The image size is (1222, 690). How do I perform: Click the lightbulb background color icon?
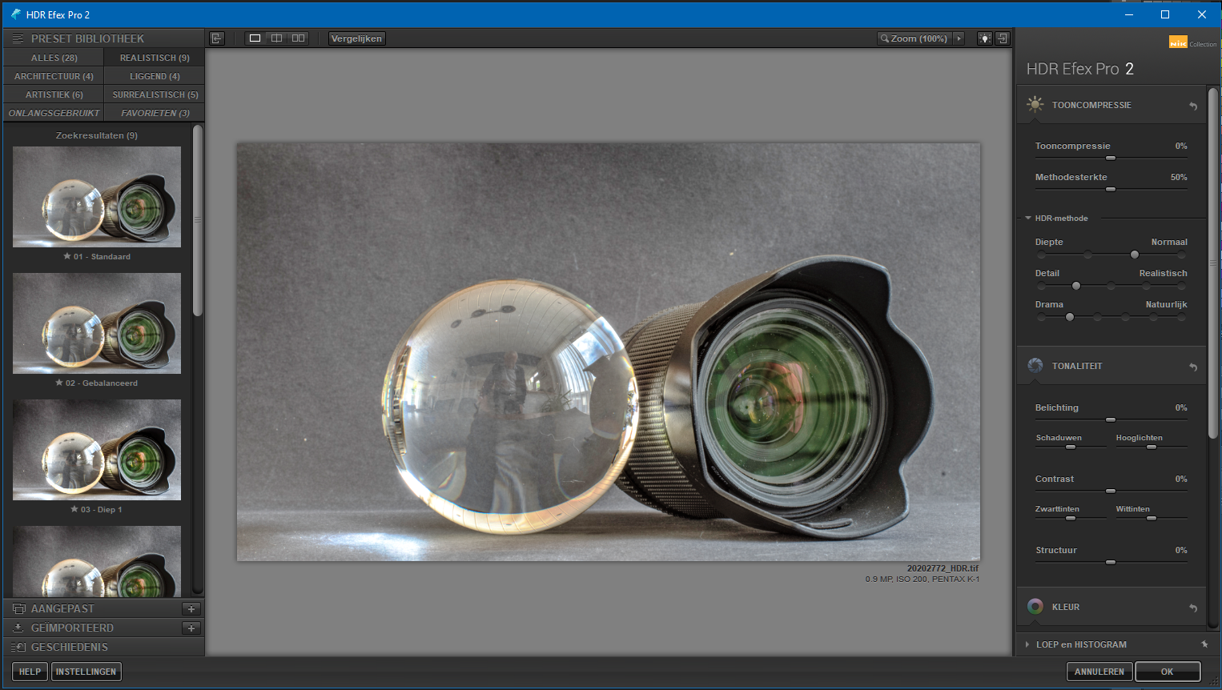point(985,38)
